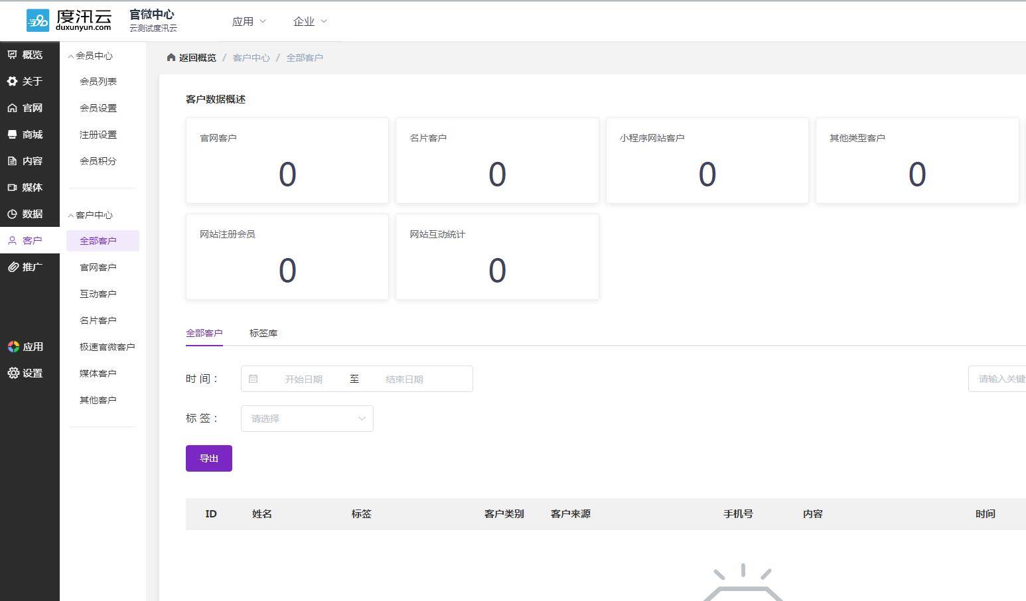This screenshot has width=1026, height=601.
Task: Click the 结束日期 end date field
Action: click(404, 379)
